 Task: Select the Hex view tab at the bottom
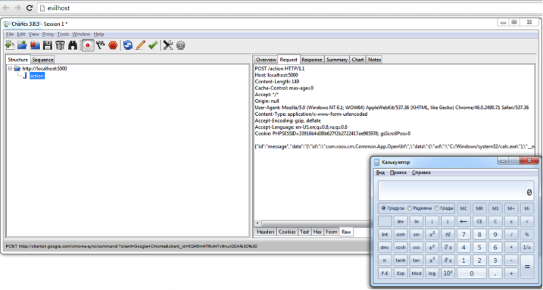click(x=317, y=232)
